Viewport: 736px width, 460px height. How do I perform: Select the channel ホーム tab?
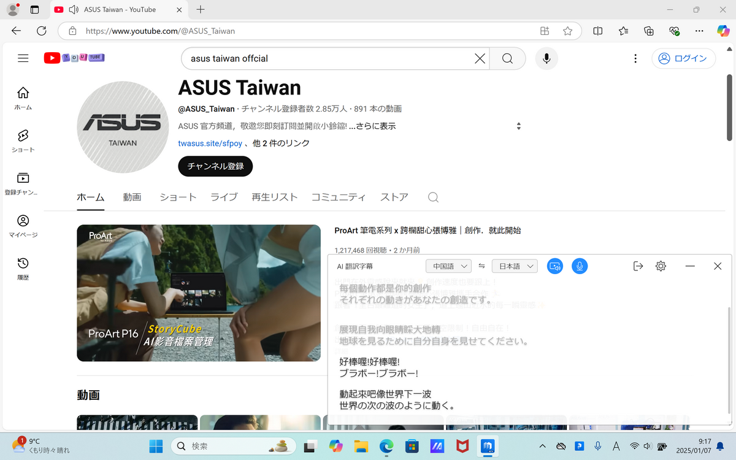[x=91, y=197]
